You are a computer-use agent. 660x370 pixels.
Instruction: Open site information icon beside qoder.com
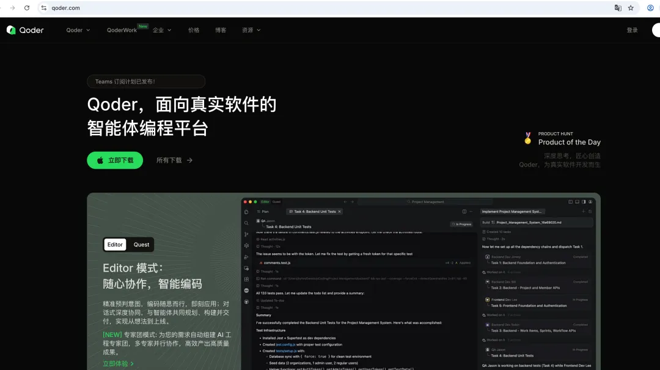(44, 7)
